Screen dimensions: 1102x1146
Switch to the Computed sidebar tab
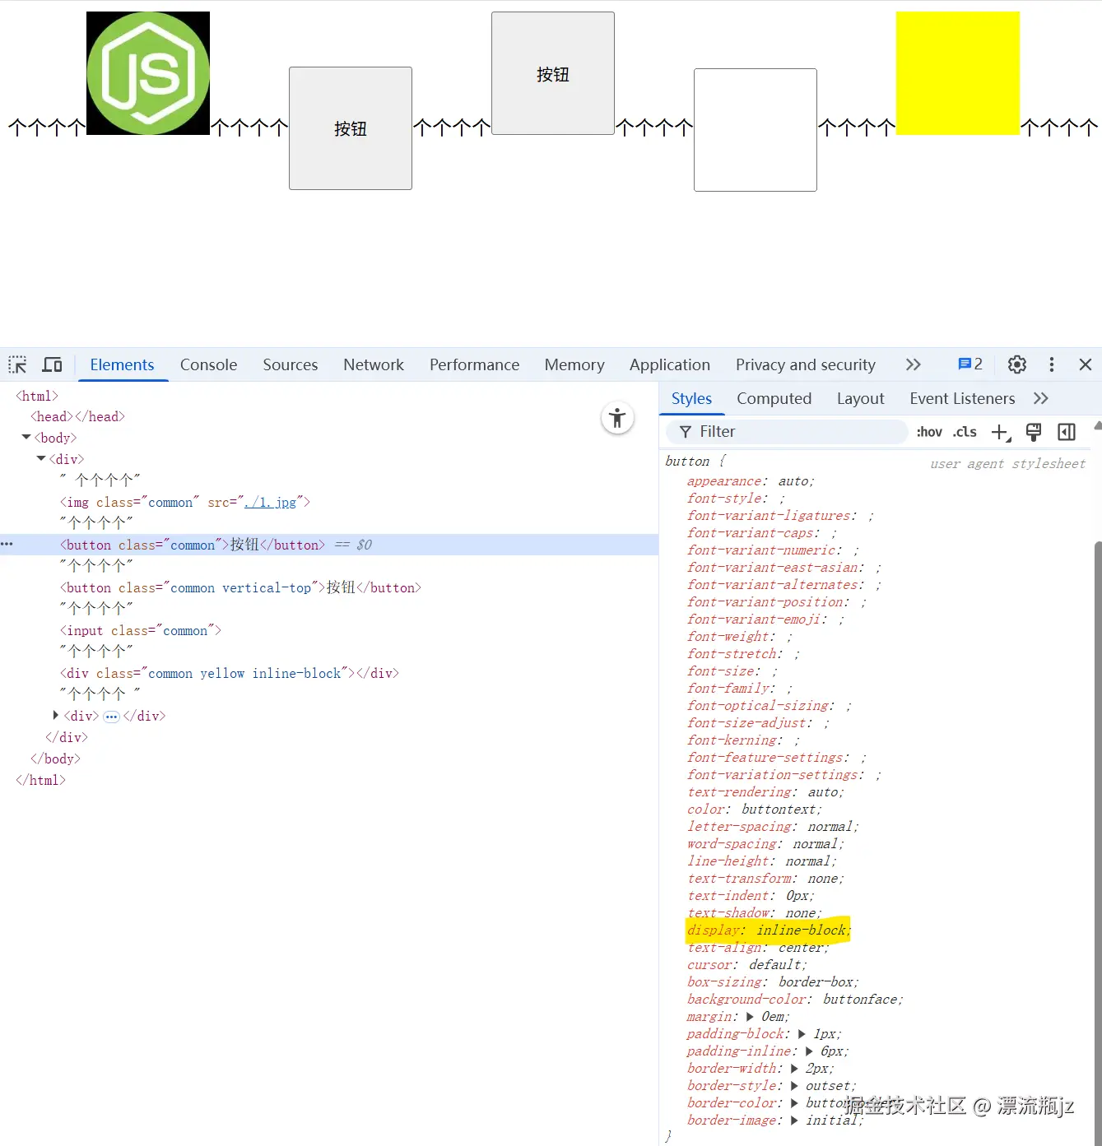point(774,398)
